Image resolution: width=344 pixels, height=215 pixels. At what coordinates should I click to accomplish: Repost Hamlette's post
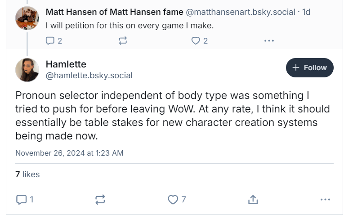100,199
